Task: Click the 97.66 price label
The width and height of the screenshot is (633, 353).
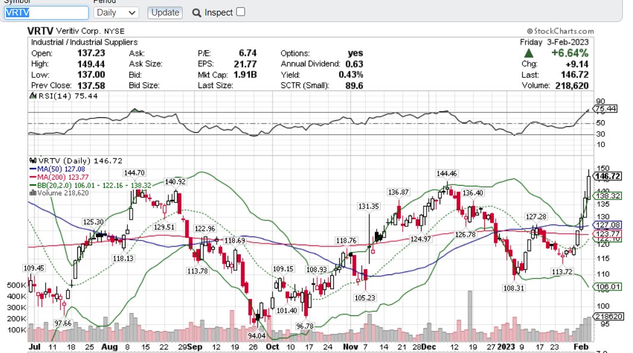Action: [x=62, y=323]
